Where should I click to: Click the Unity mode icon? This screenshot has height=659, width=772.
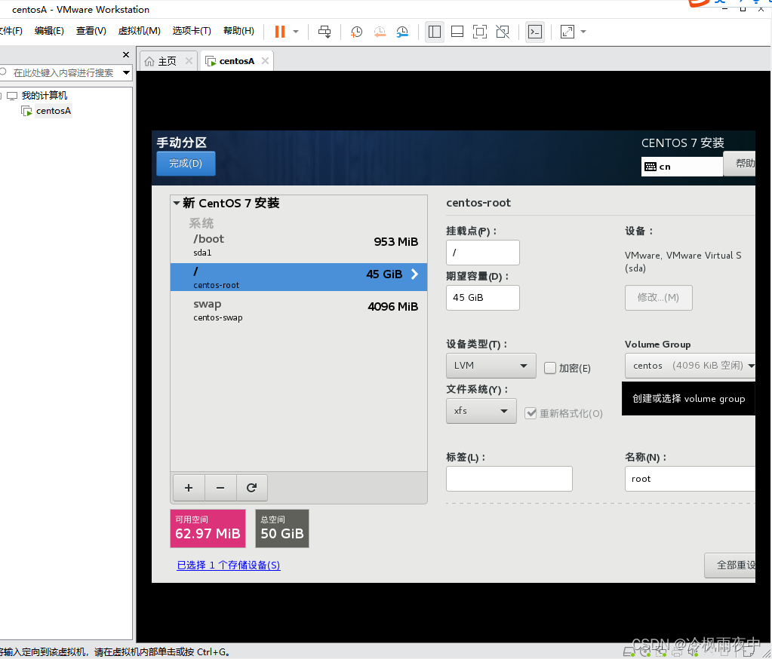503,32
